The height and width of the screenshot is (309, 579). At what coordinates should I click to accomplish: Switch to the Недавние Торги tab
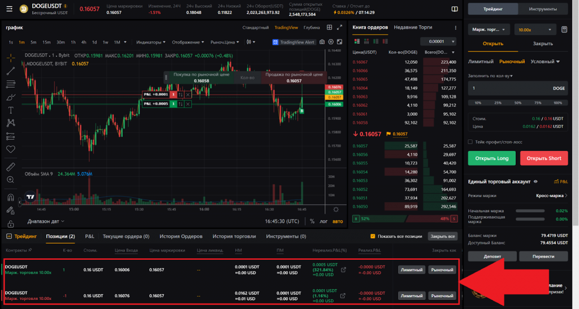point(413,27)
